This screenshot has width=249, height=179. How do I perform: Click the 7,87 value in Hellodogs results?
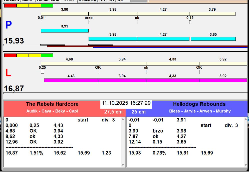[x=133, y=136]
